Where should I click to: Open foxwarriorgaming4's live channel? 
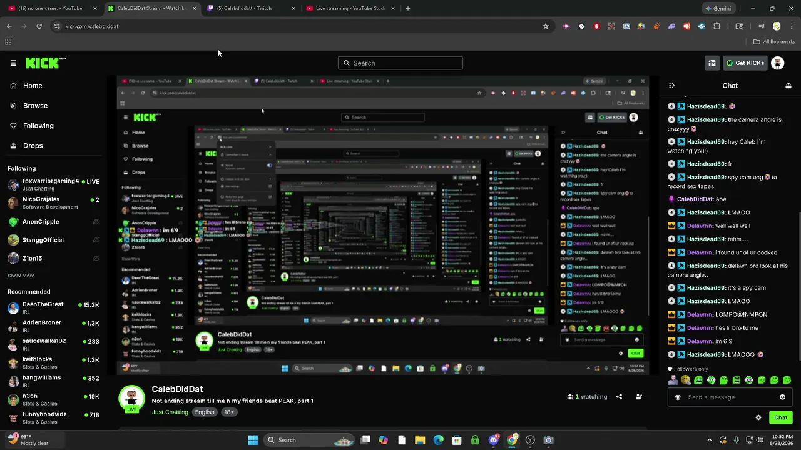pos(54,184)
